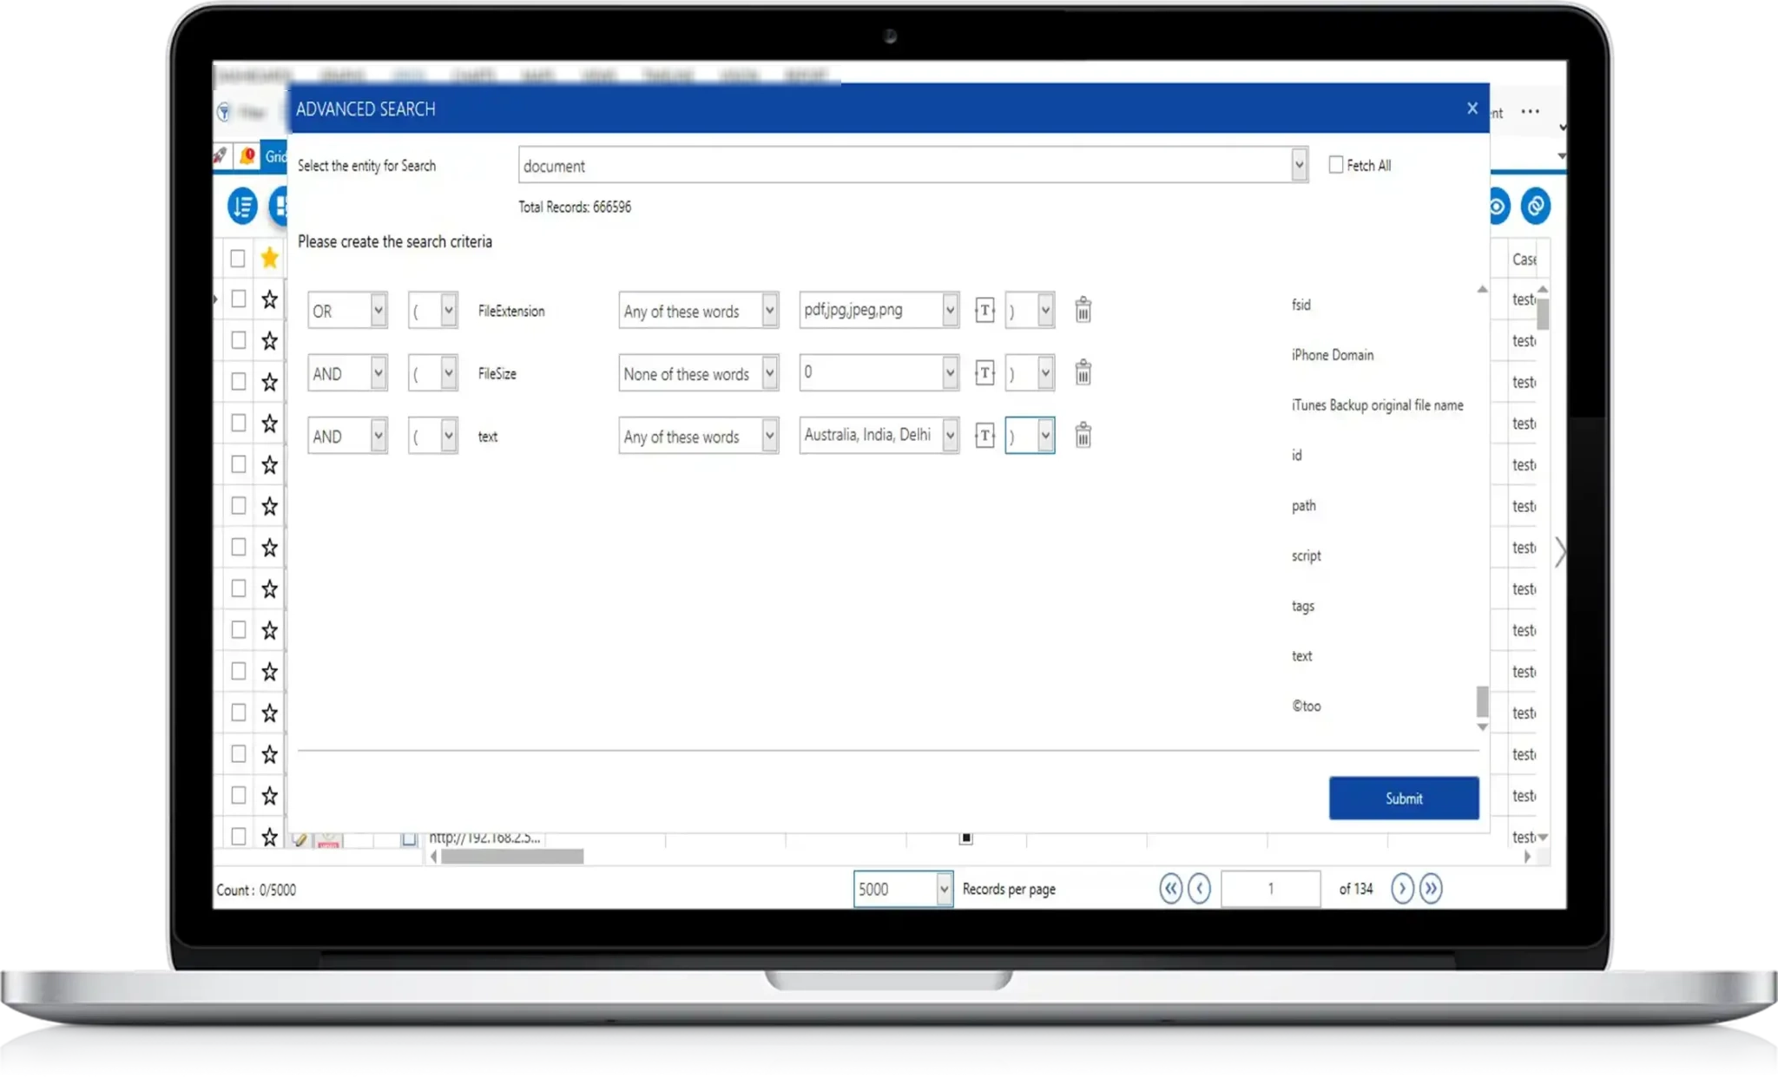This screenshot has height=1078, width=1778.
Task: Go to the next page
Action: point(1401,888)
